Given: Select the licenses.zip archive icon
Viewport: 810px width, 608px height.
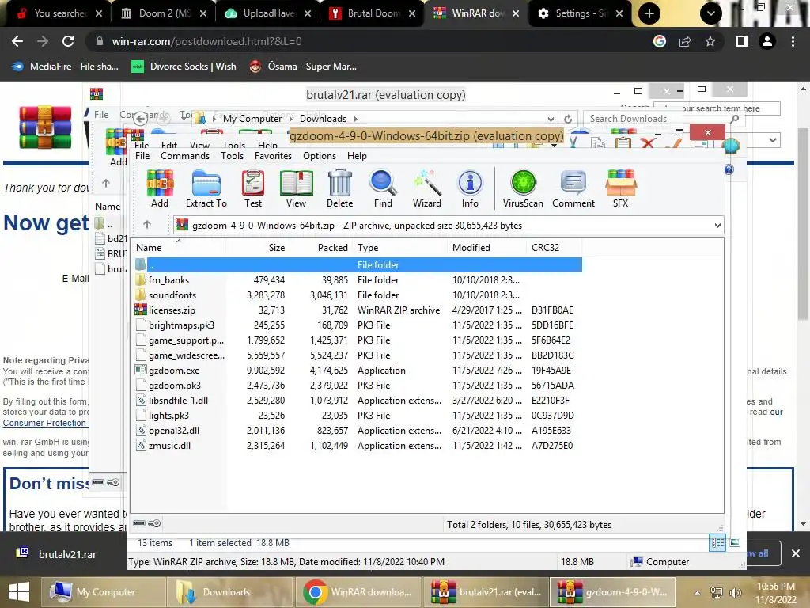Looking at the screenshot, I should [x=141, y=310].
